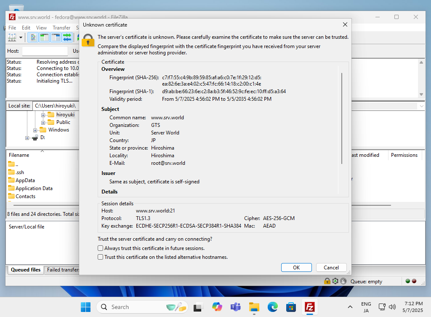Select the Windows folder icon in tree
Viewport: 431px width, 317px height.
point(43,129)
